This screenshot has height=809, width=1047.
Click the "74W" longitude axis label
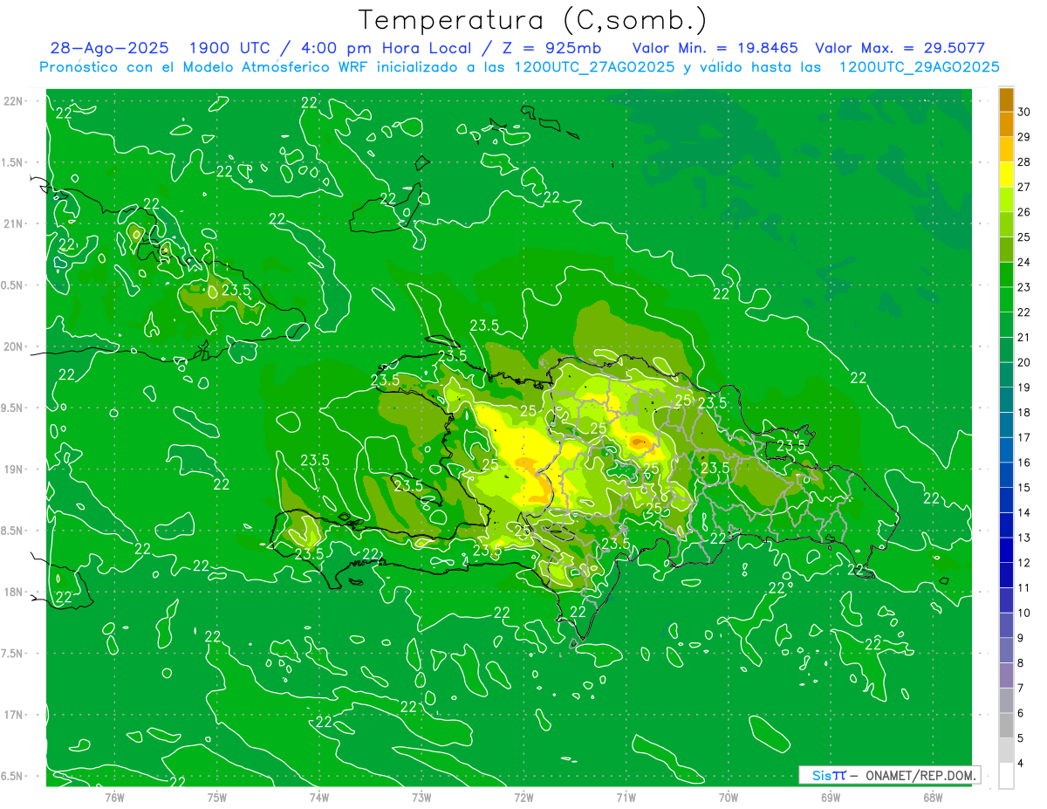tap(319, 798)
